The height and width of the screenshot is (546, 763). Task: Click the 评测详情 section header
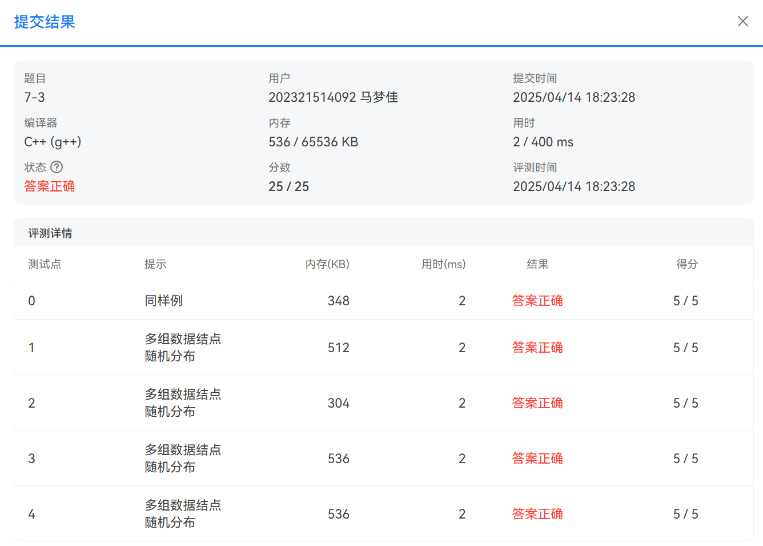tap(50, 233)
